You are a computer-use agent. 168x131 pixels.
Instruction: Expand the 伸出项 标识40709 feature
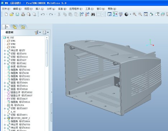coord(5,125)
